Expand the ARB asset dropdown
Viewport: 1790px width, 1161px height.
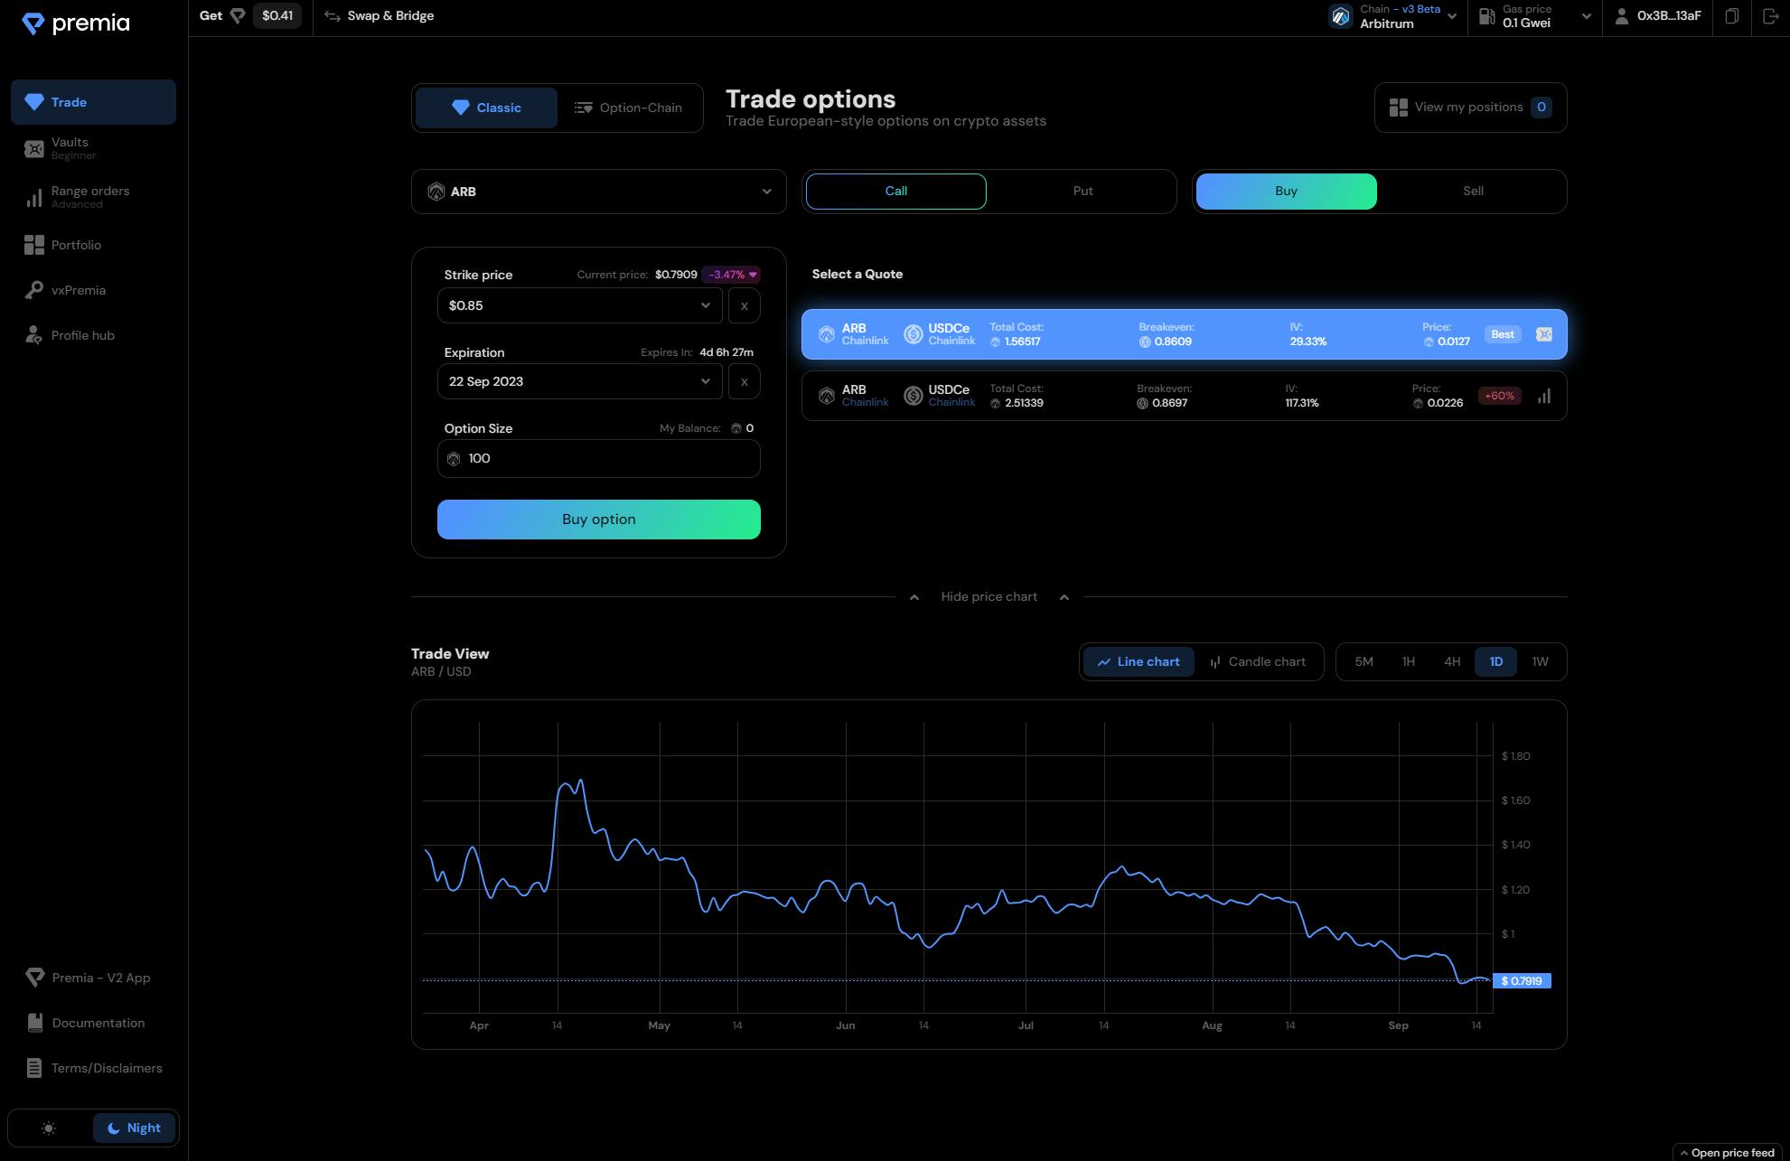point(598,192)
